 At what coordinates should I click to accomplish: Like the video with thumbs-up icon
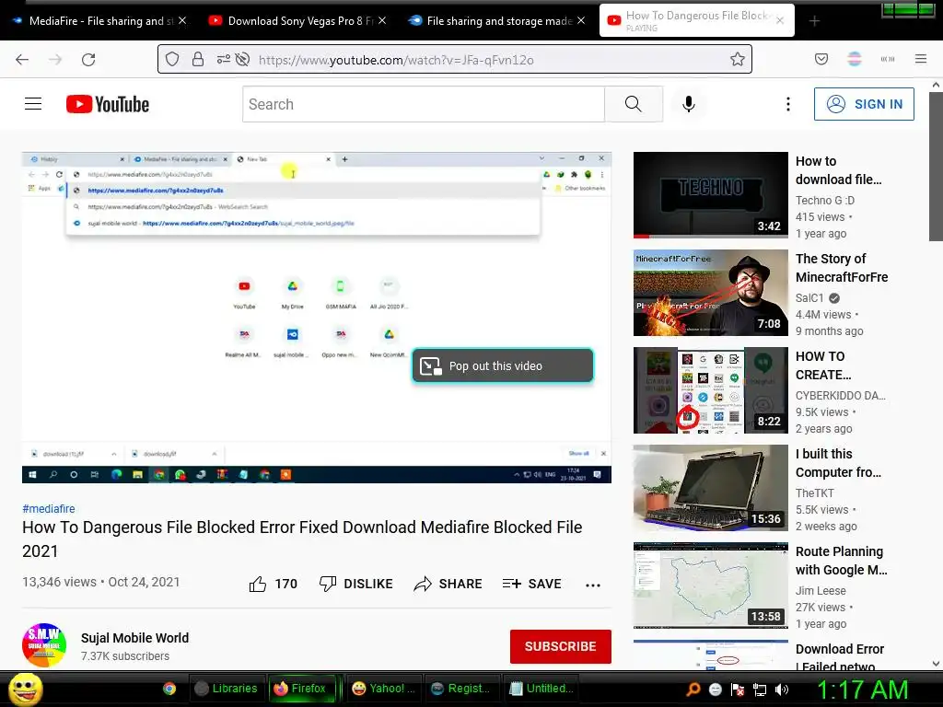click(258, 584)
